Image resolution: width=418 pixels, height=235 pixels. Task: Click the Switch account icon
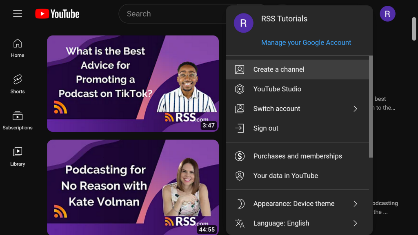click(x=239, y=109)
